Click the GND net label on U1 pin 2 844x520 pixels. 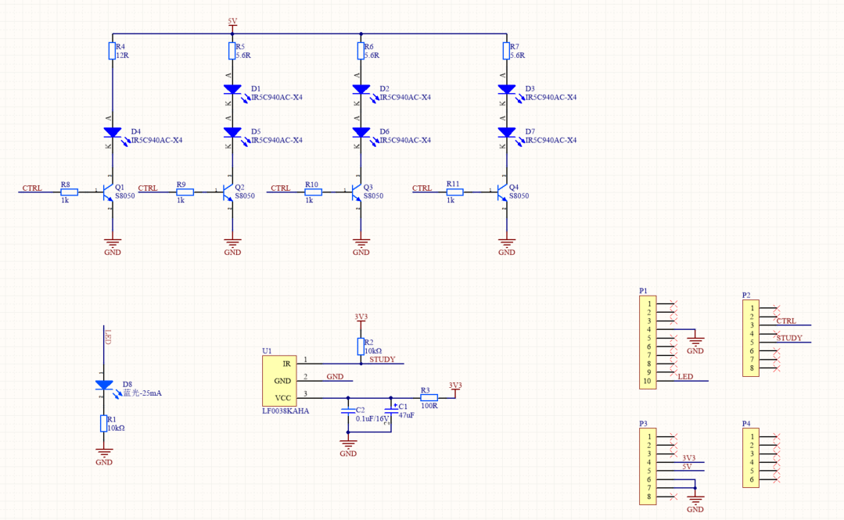pyautogui.click(x=335, y=376)
